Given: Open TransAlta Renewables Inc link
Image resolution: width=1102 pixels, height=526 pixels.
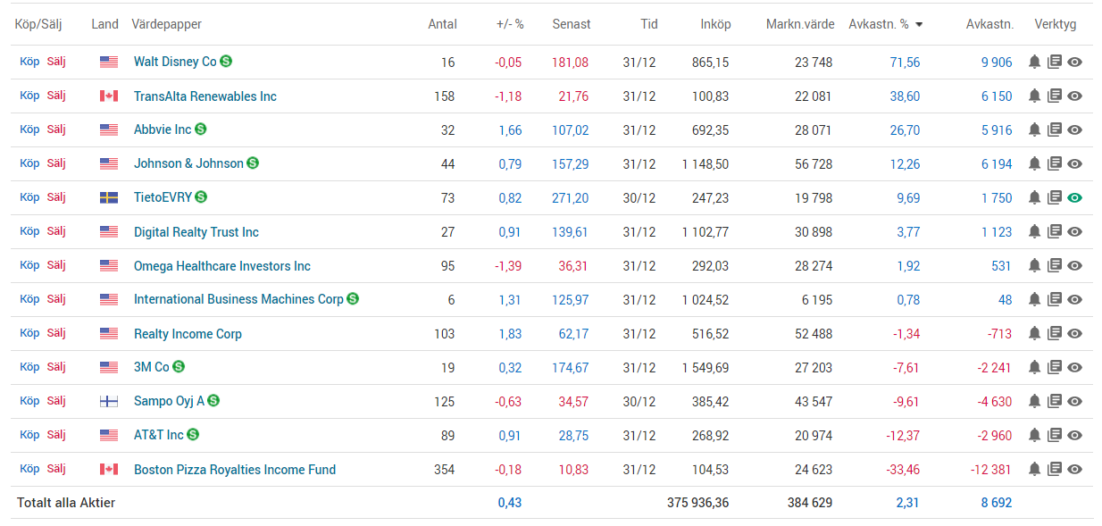Looking at the screenshot, I should click(x=205, y=96).
